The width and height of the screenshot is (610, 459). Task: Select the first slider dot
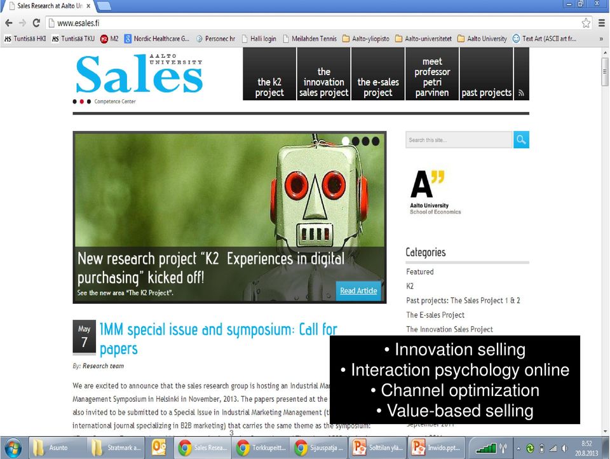(x=346, y=141)
